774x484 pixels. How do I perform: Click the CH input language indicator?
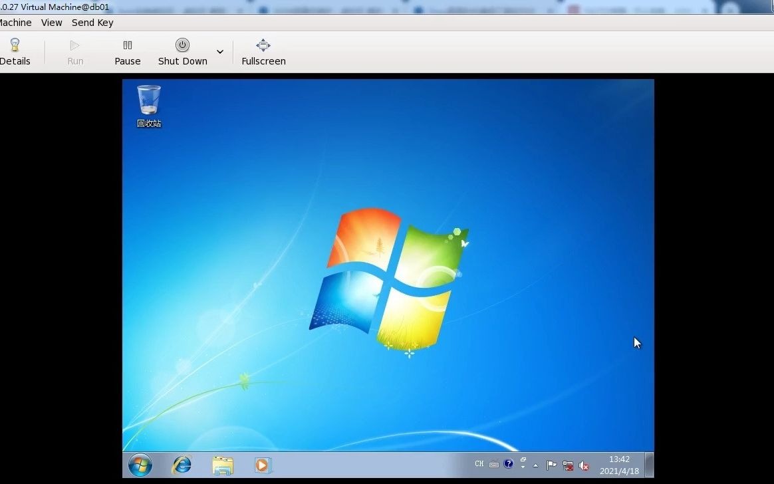[x=479, y=464]
